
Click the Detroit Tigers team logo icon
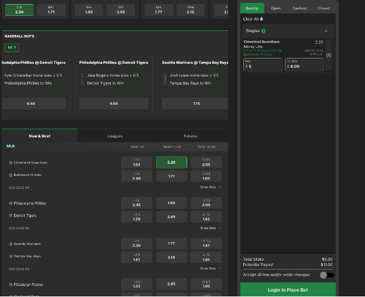[11, 216]
